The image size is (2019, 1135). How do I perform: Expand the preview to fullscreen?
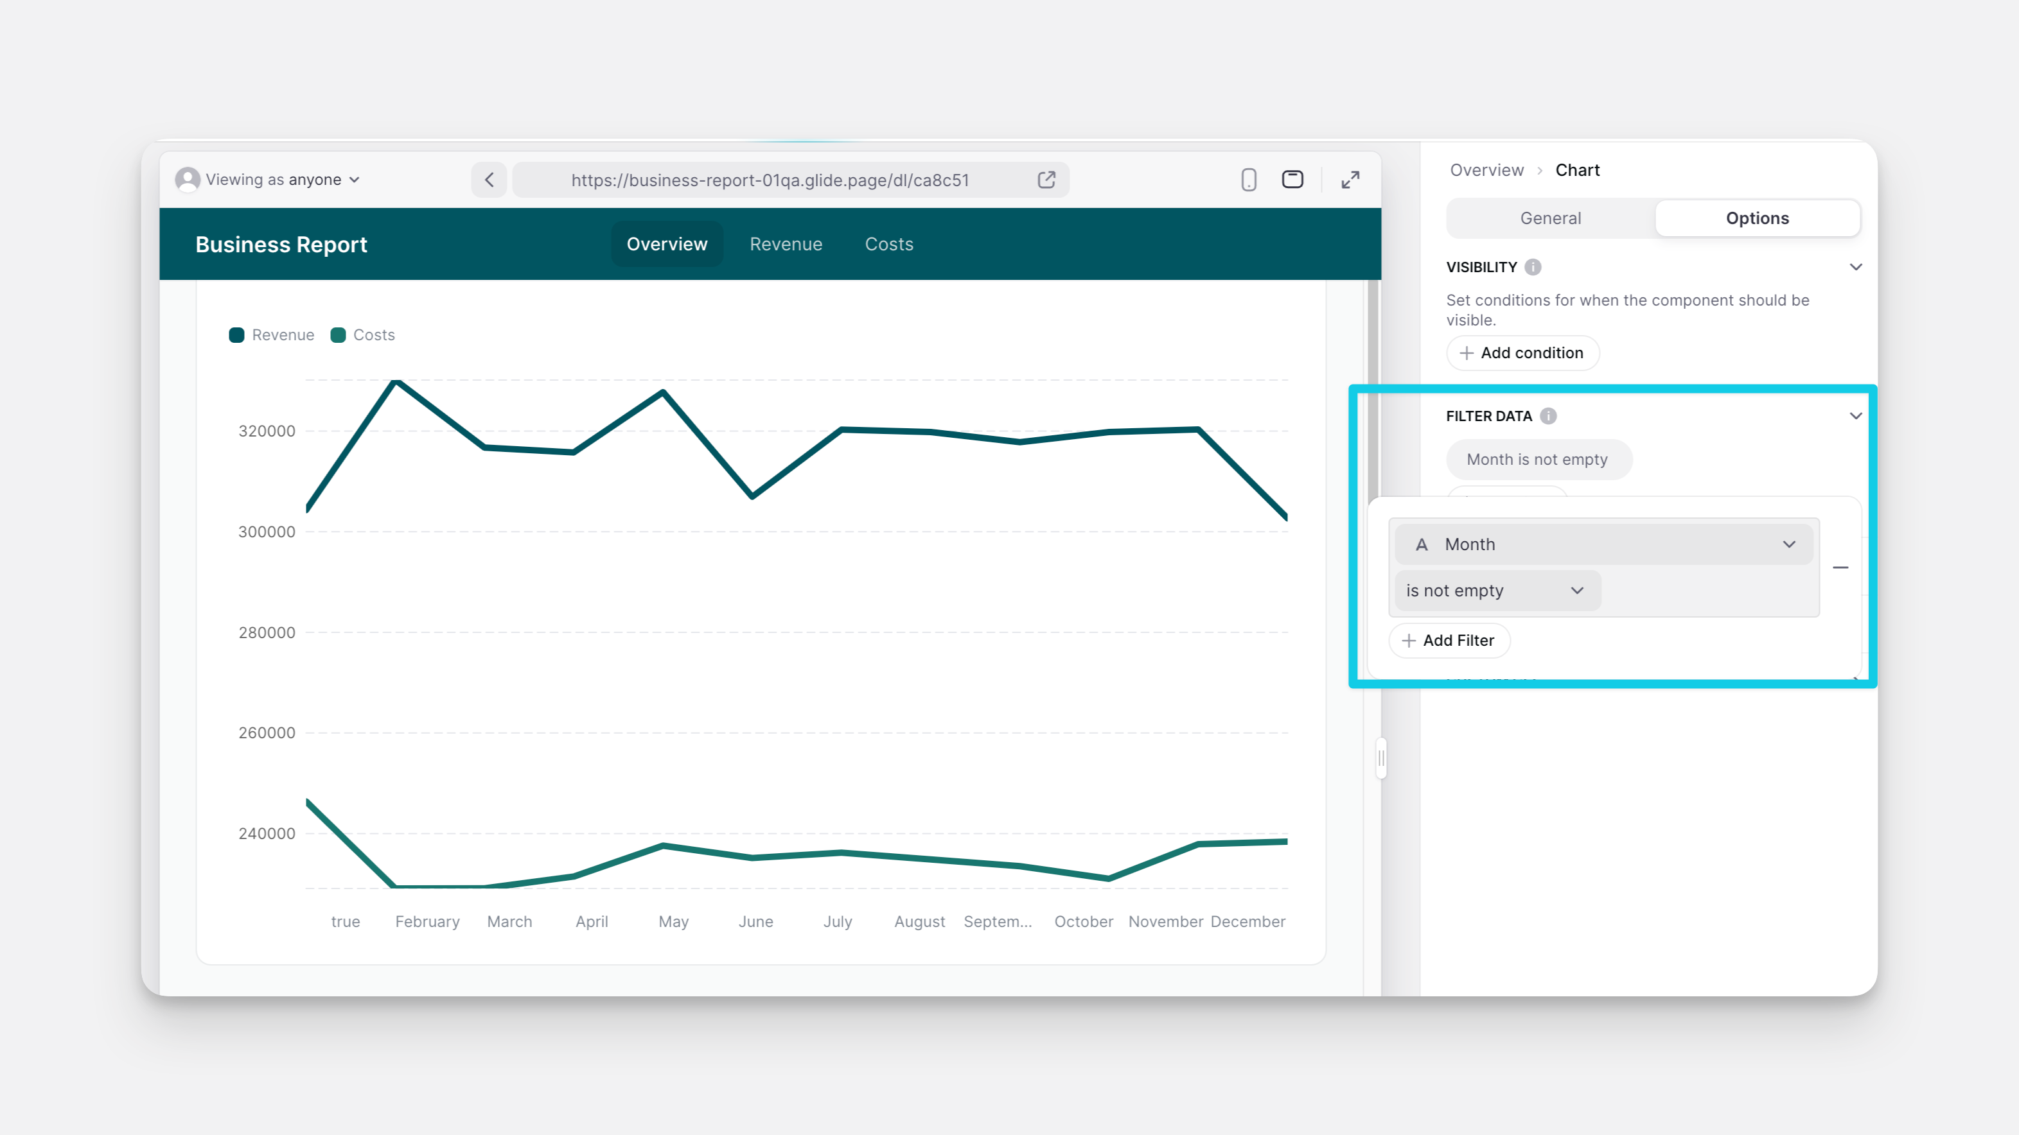click(x=1350, y=179)
